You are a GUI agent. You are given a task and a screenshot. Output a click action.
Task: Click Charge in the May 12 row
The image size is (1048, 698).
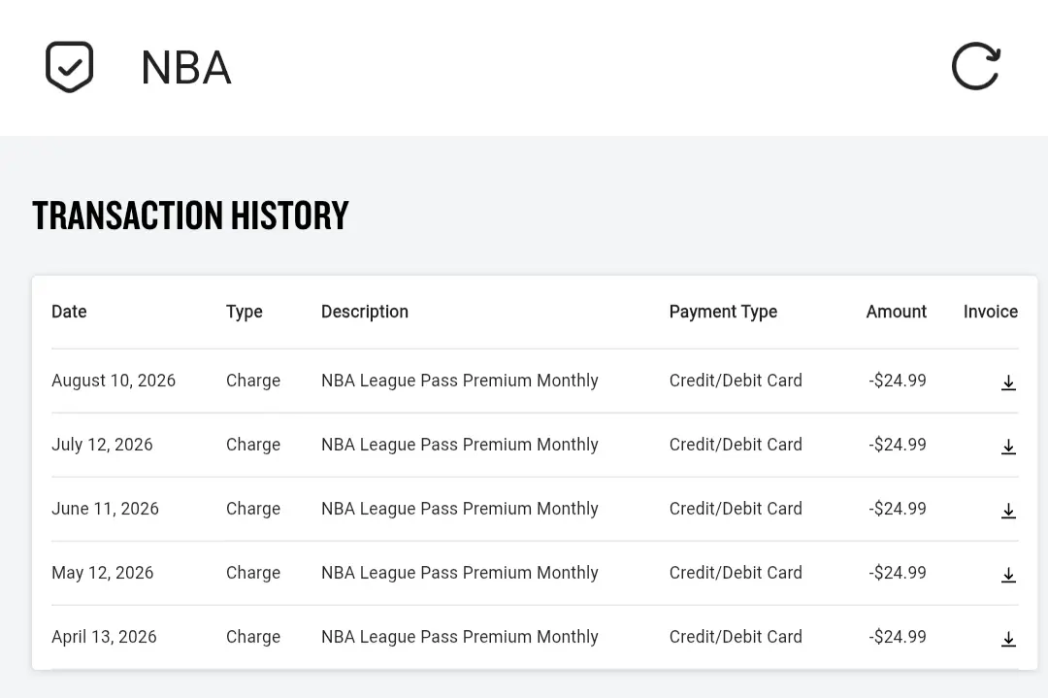point(253,574)
